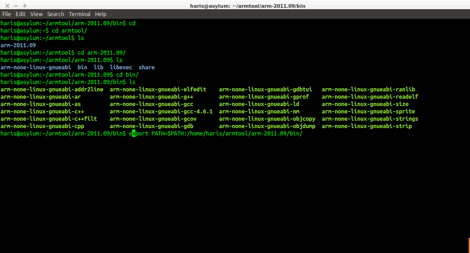Click the arm-none-linux-gnueabi-strip entry
The image size is (470, 253).
pyautogui.click(x=367, y=126)
